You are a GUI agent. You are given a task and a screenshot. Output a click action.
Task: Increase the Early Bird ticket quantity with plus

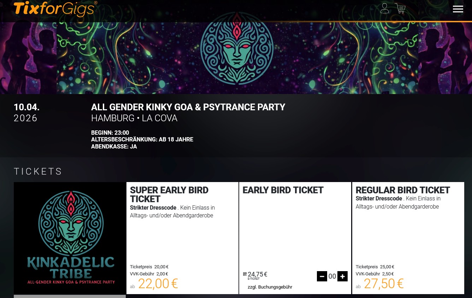click(x=342, y=276)
